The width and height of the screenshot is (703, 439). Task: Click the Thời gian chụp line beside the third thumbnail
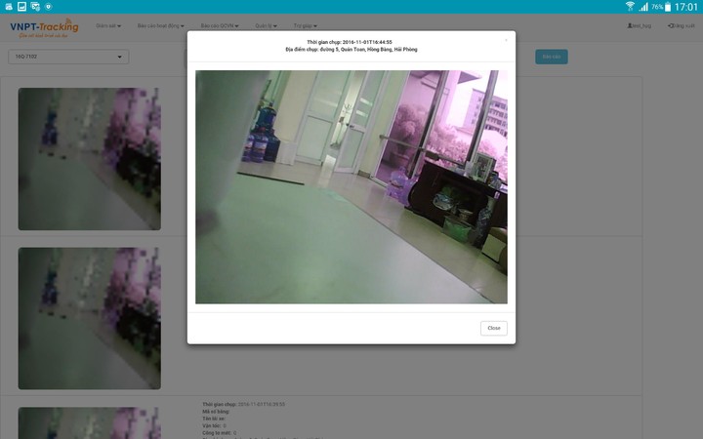coord(243,404)
